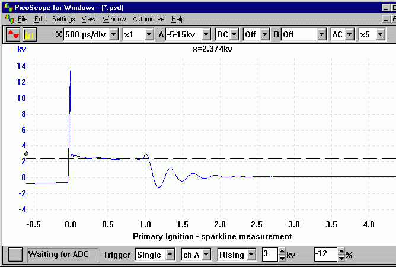Image resolution: width=396 pixels, height=267 pixels.
Task: Expand channel A -5-15kv range dropdown
Action: (x=206, y=34)
